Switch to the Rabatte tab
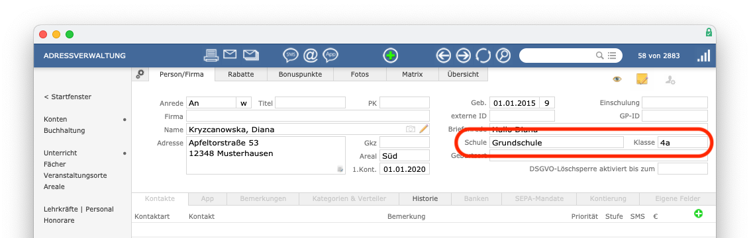 pyautogui.click(x=240, y=74)
